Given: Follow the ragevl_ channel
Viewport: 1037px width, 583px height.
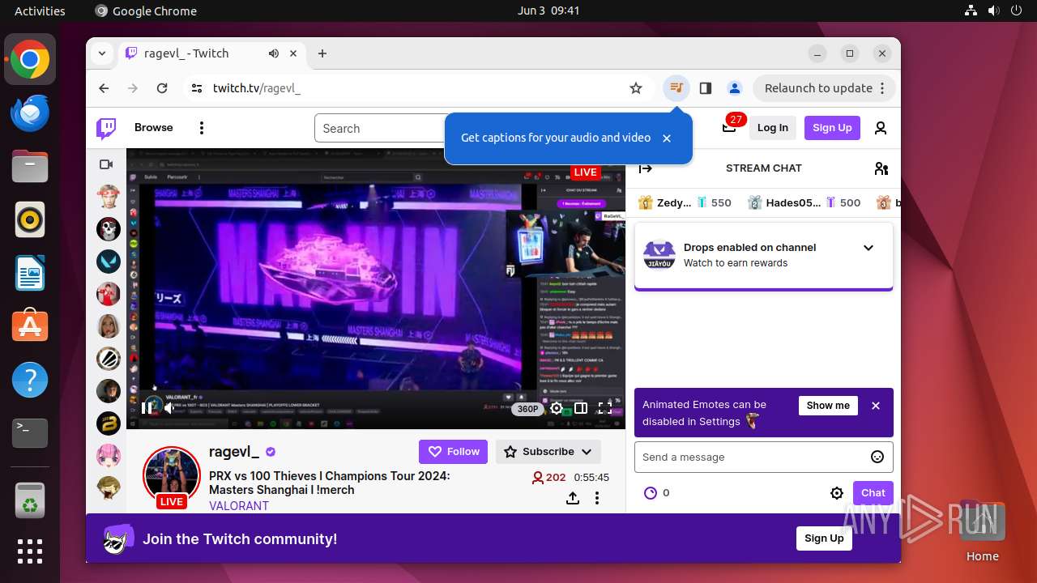Looking at the screenshot, I should click(454, 452).
